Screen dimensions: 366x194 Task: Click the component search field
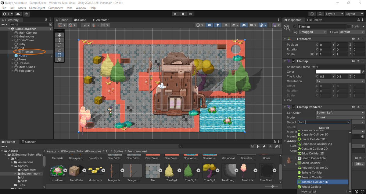tap(324, 122)
